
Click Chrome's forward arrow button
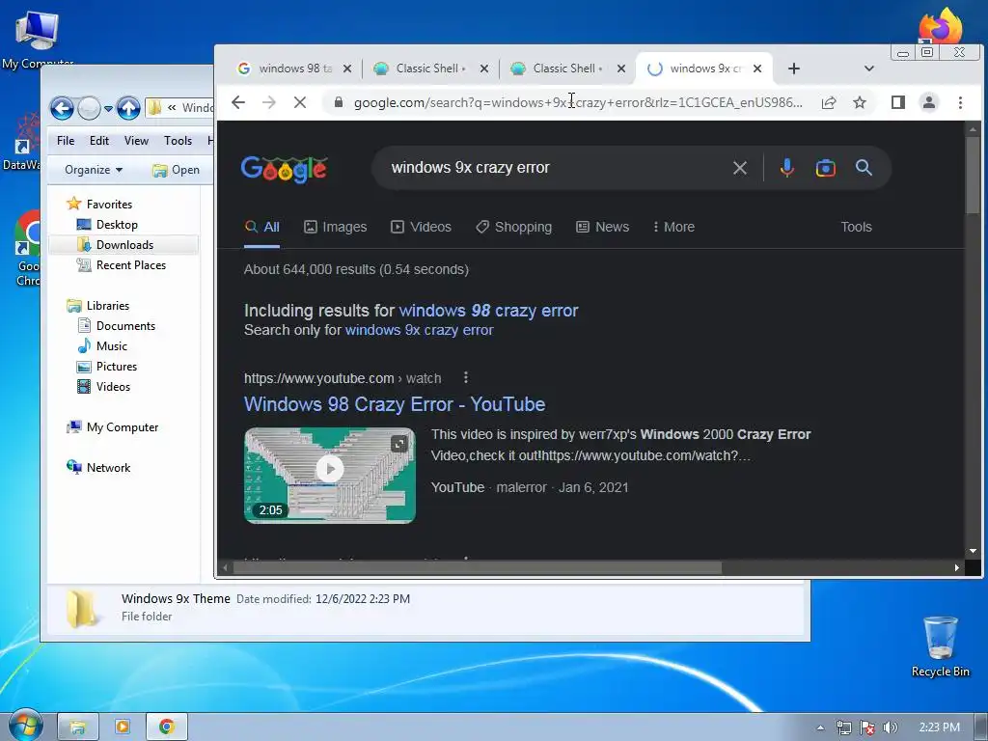[x=269, y=102]
